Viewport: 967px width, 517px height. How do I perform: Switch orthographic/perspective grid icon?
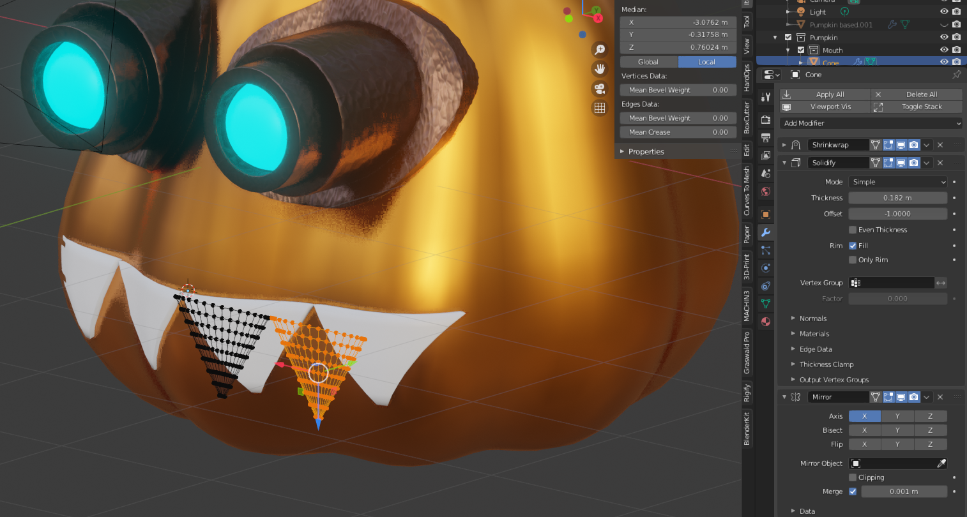pyautogui.click(x=600, y=108)
